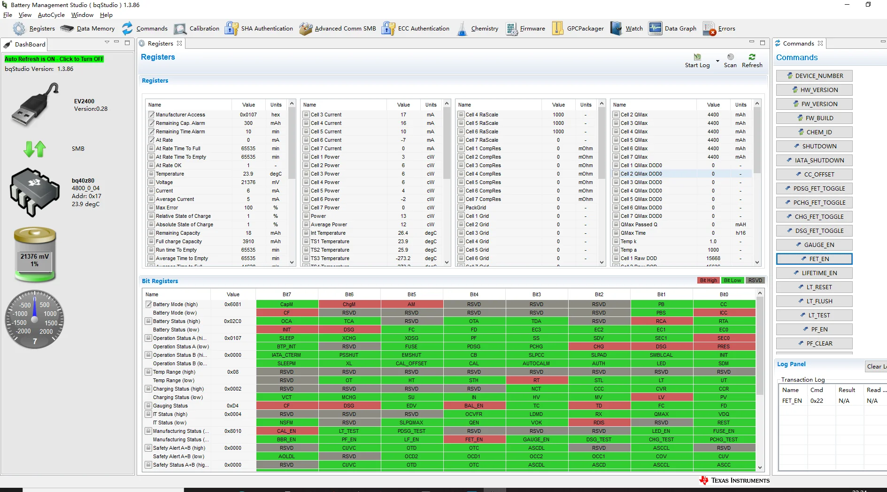Image resolution: width=887 pixels, height=492 pixels.
Task: Click the down arrow of the first register table scrollbar
Action: (x=292, y=262)
